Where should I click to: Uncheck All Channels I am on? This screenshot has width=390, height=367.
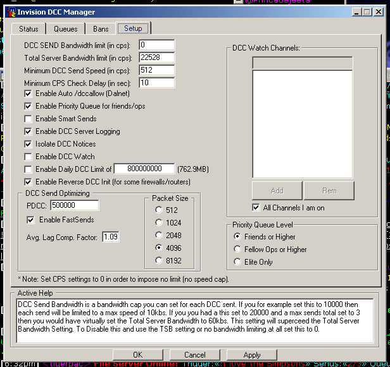tap(256, 207)
